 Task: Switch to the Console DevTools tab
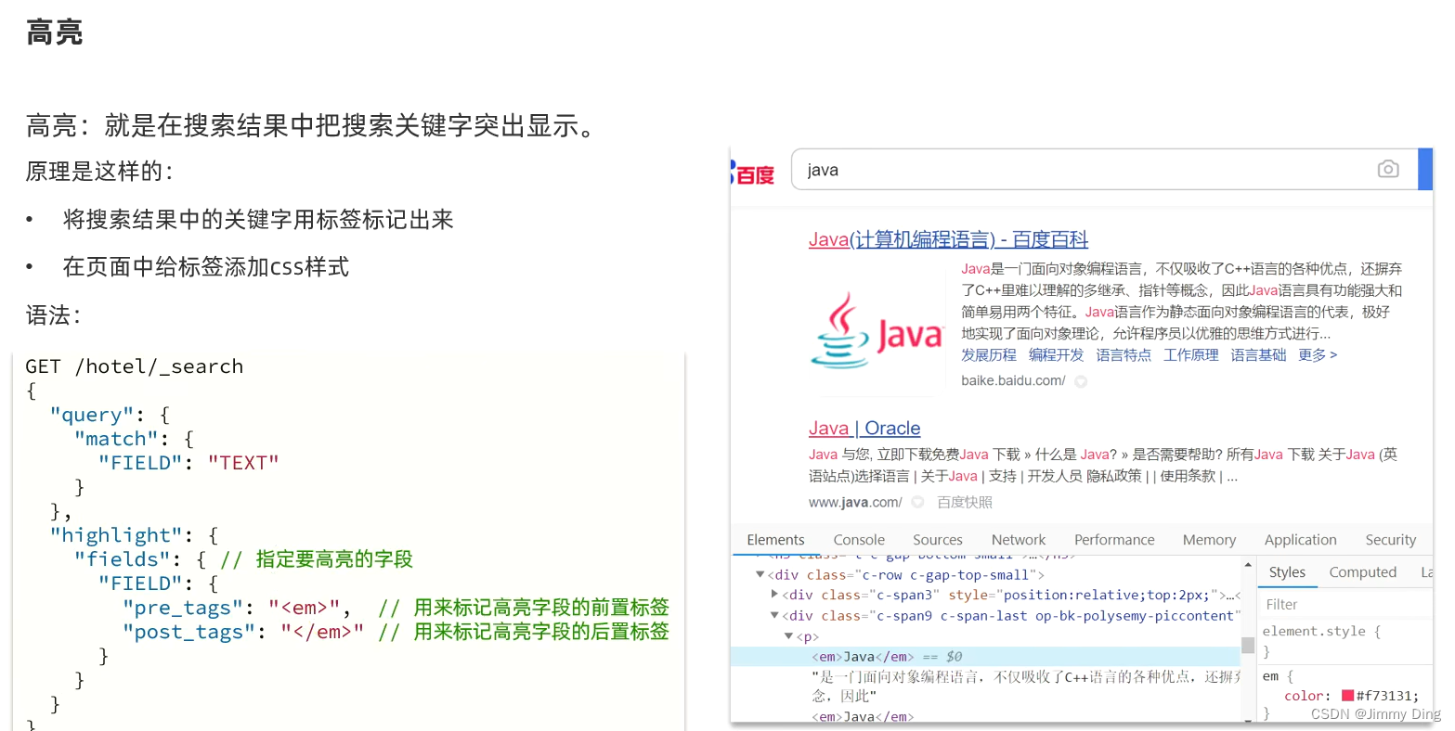coord(859,540)
